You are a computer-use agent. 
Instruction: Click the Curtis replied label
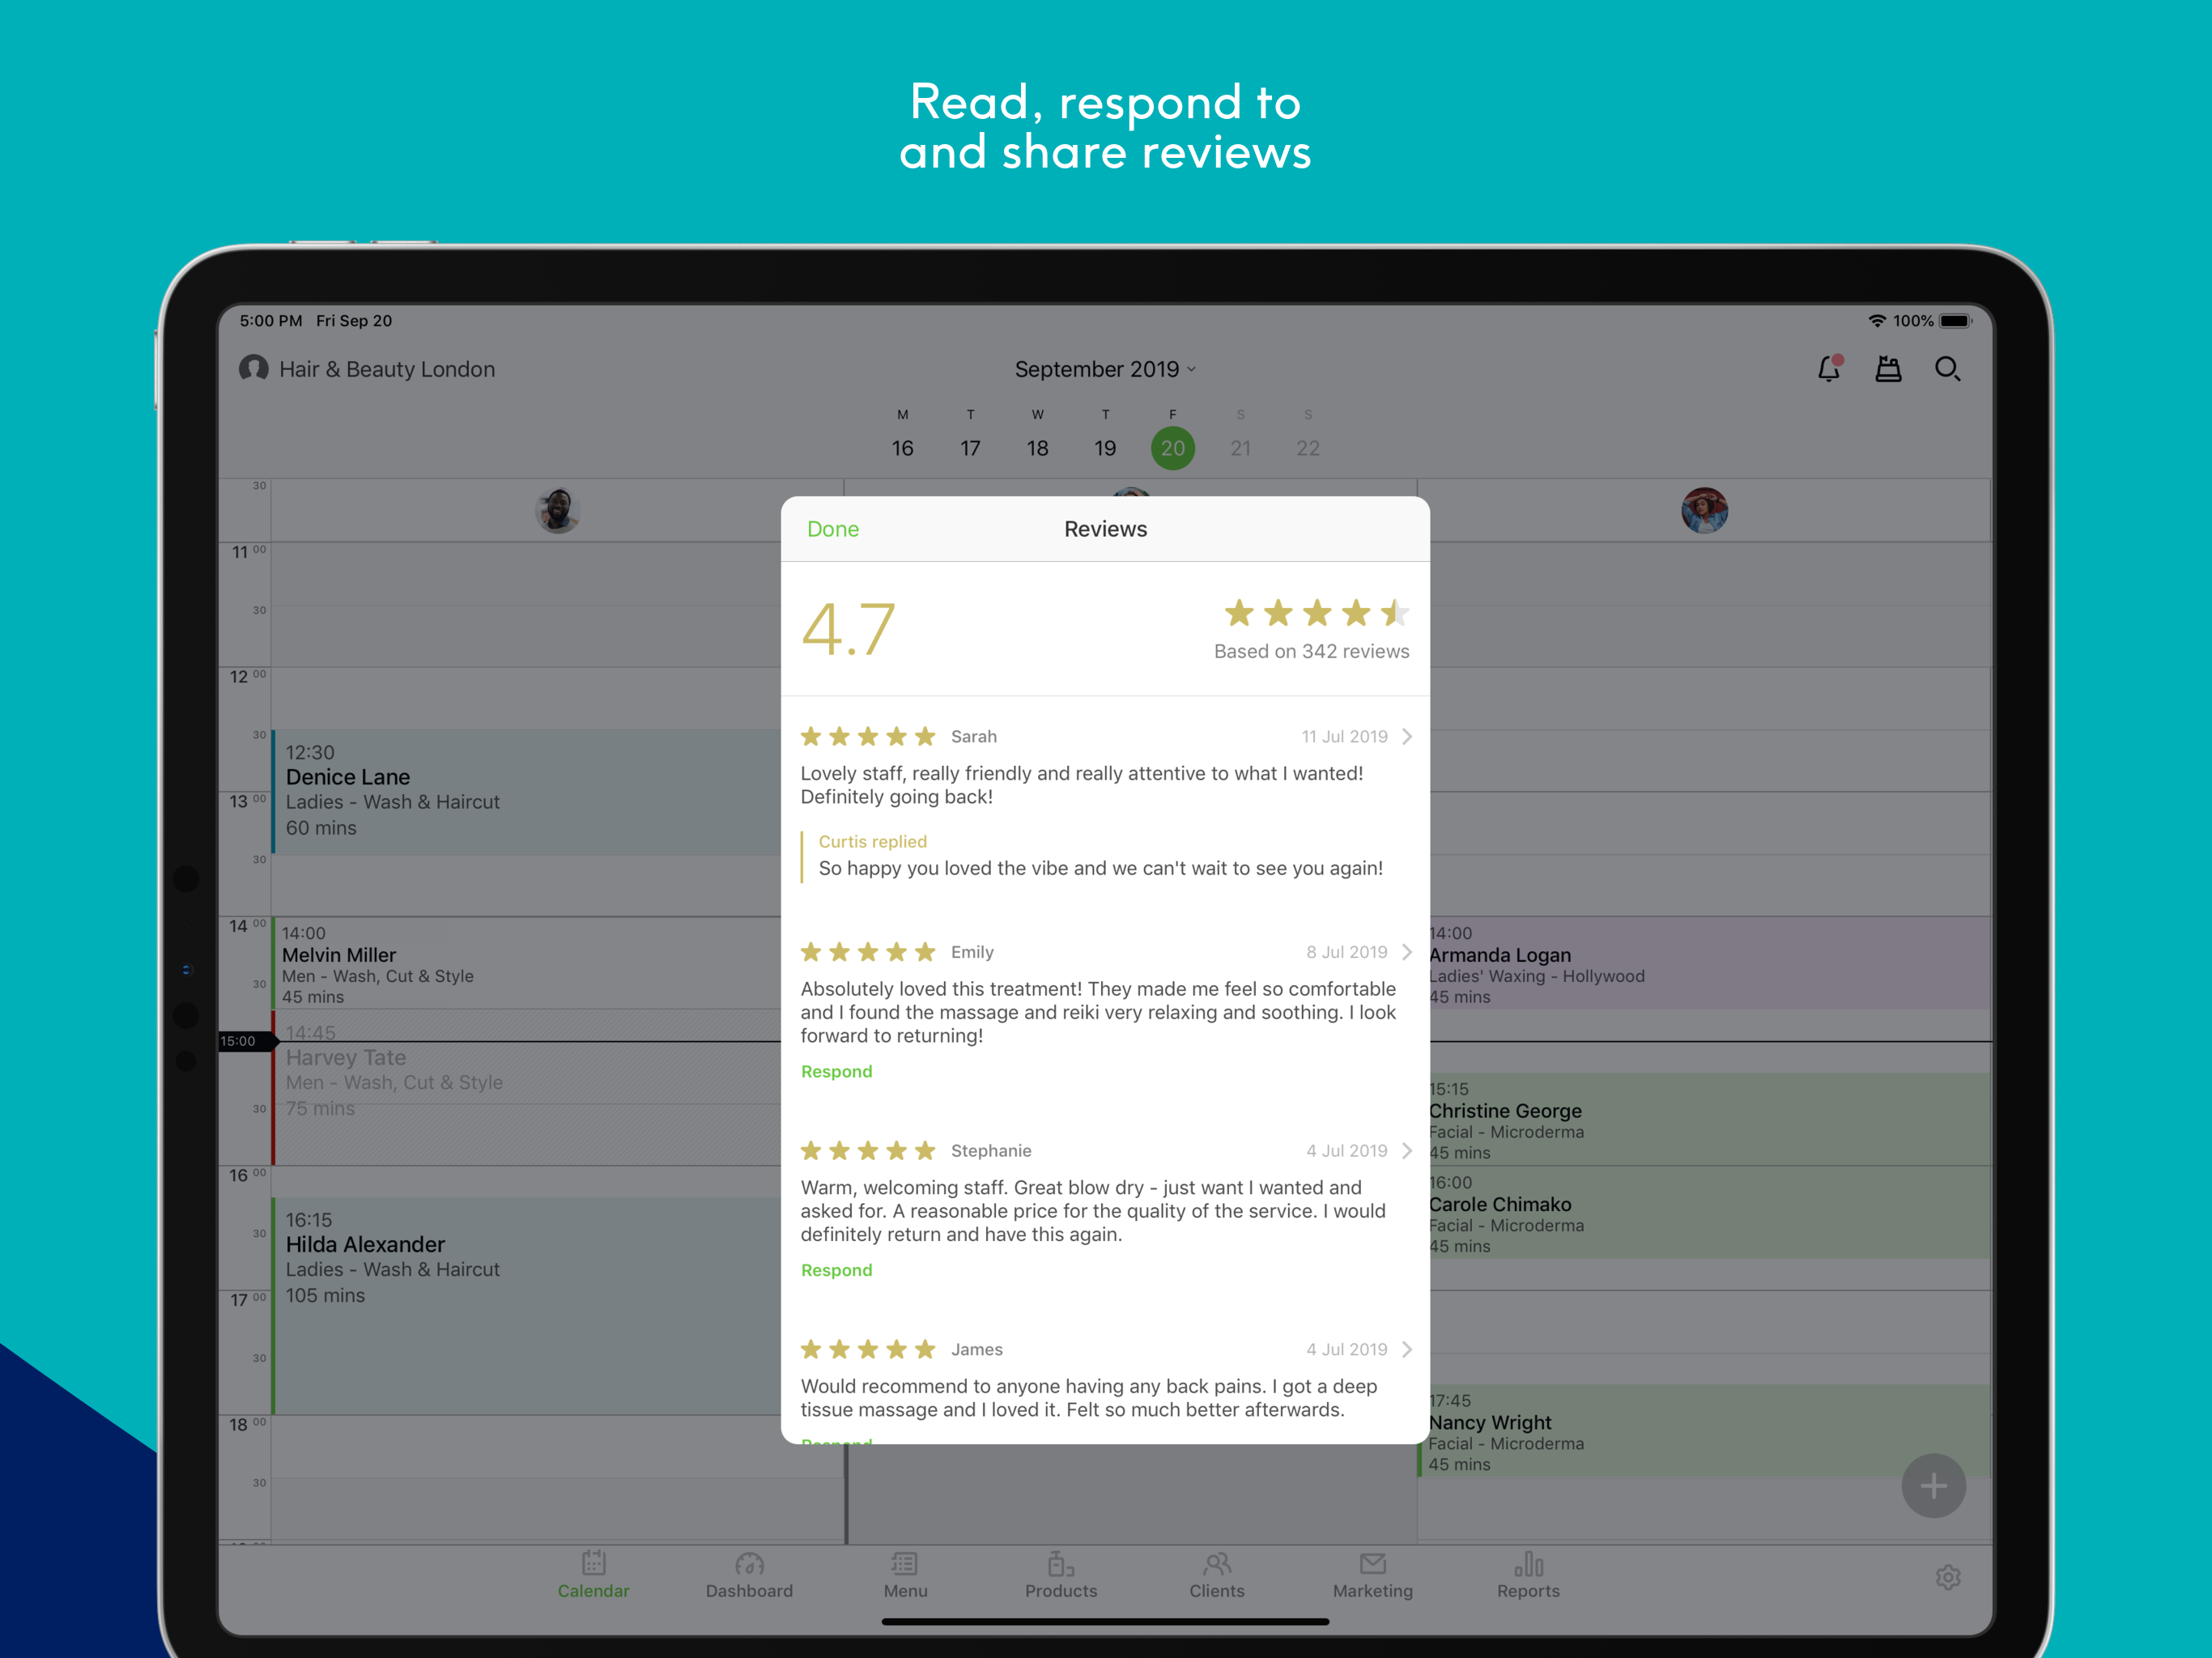872,841
